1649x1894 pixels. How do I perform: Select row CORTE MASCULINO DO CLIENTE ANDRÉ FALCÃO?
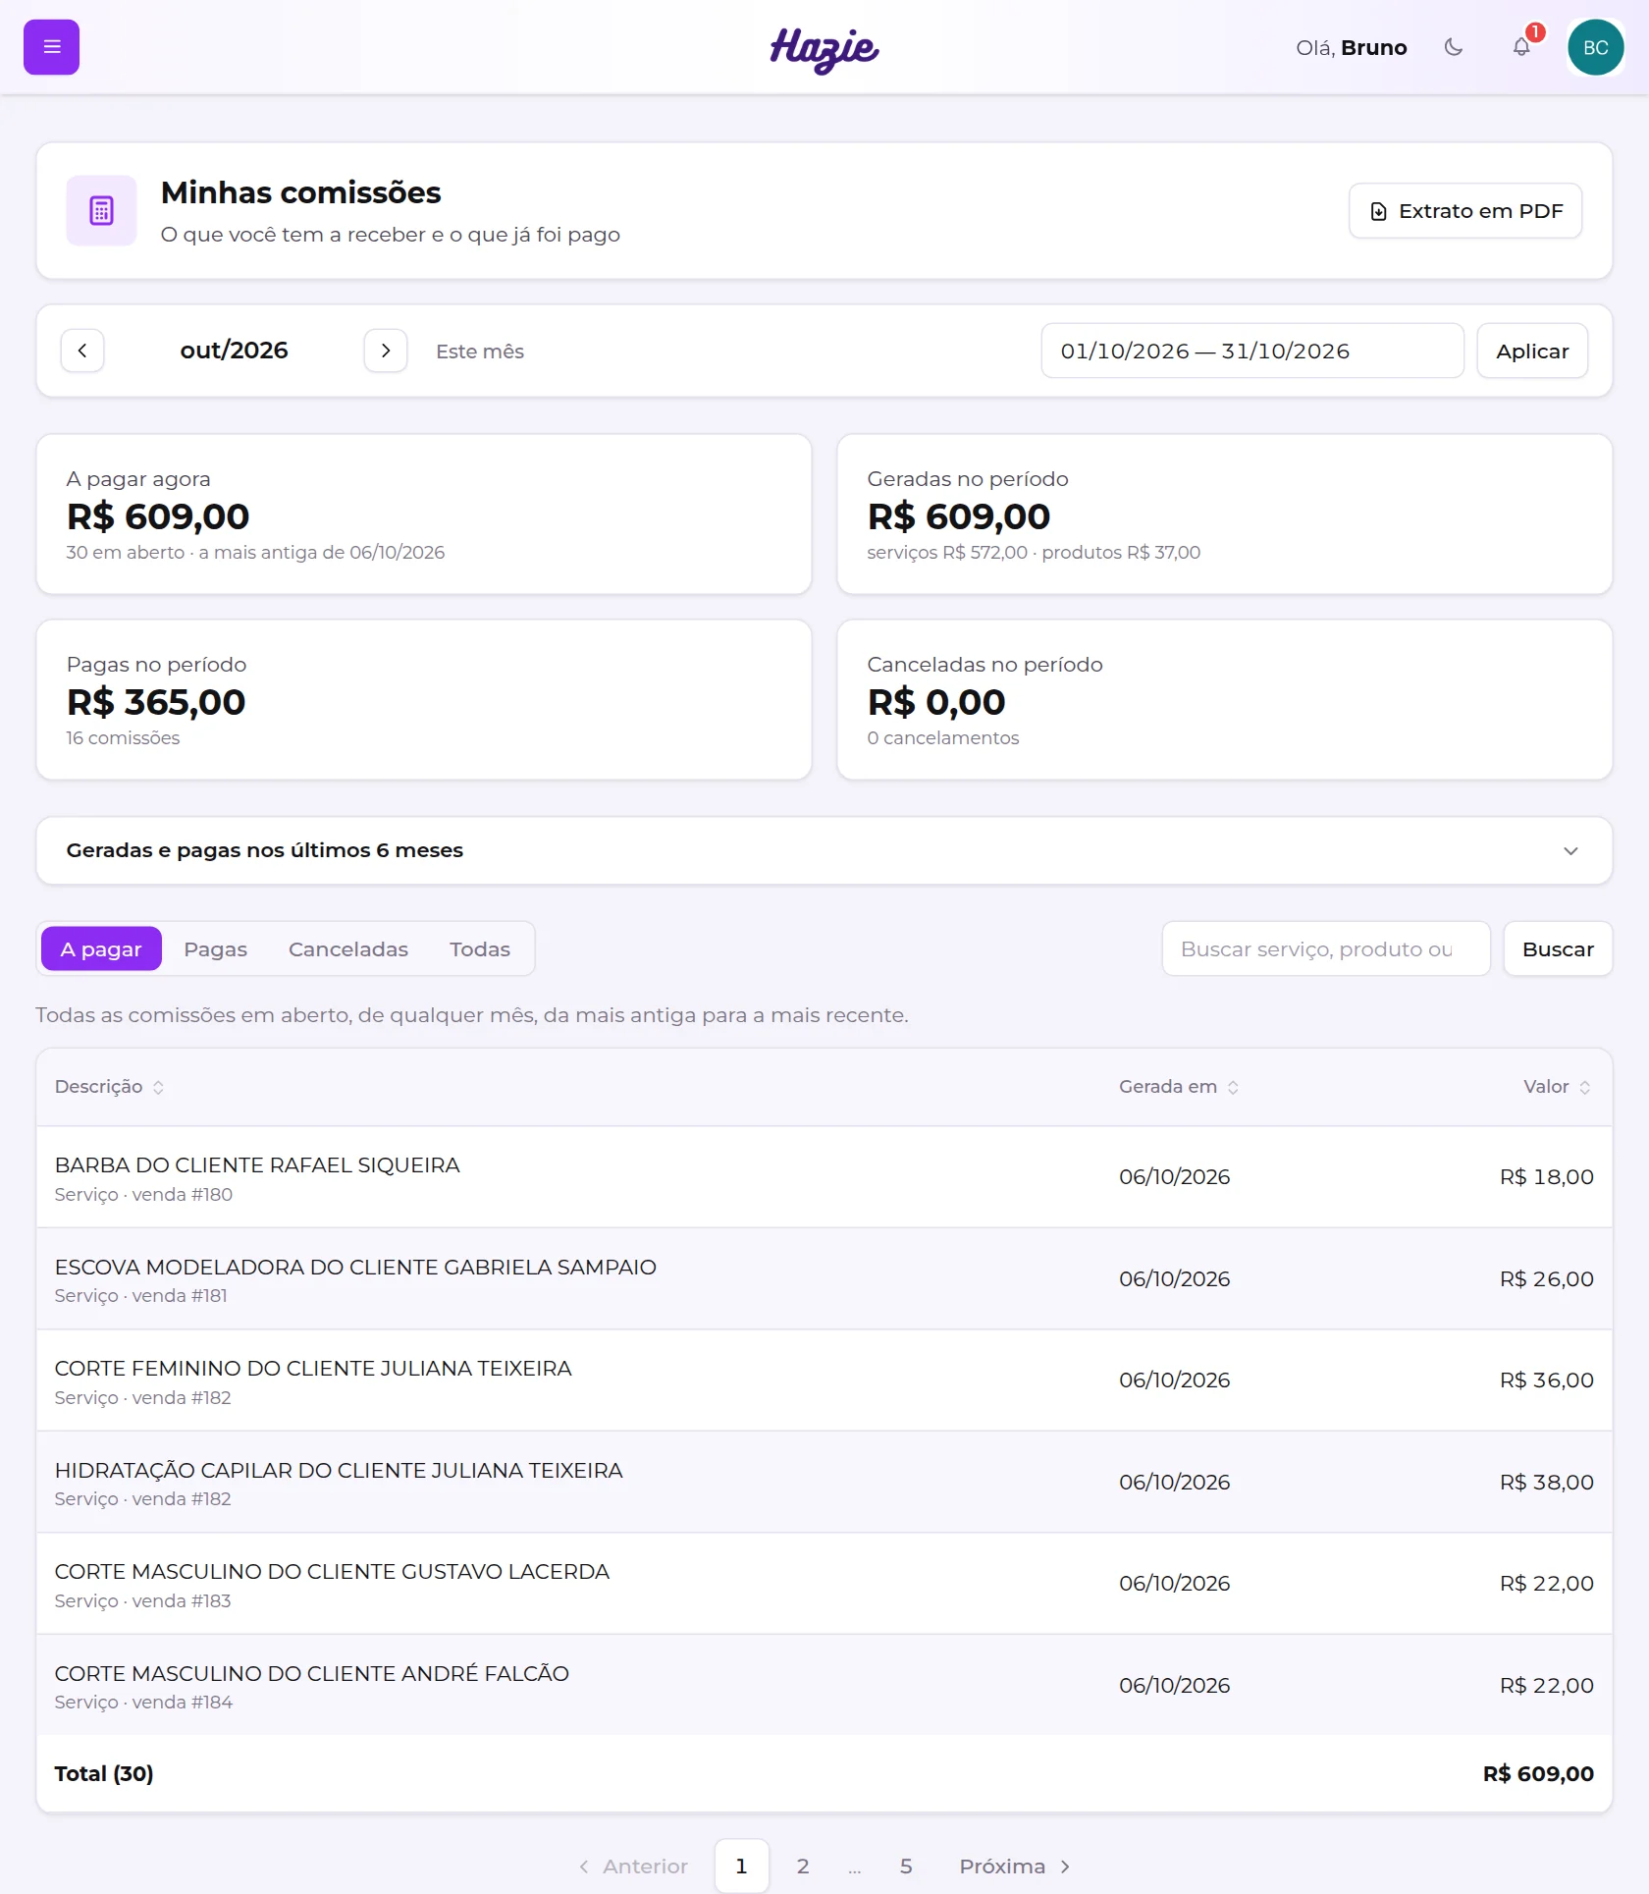point(824,1686)
